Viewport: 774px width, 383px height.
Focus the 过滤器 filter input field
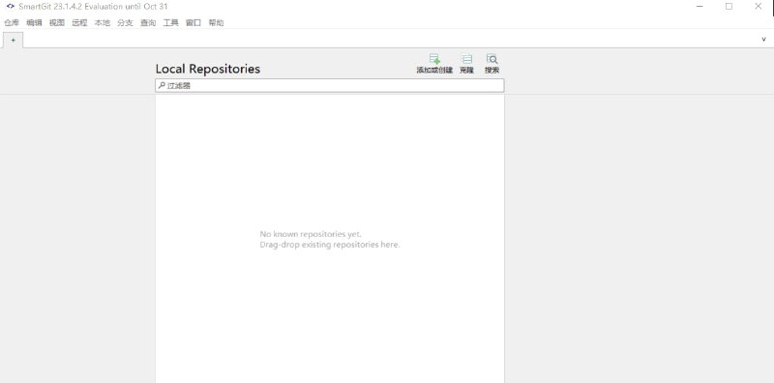330,85
